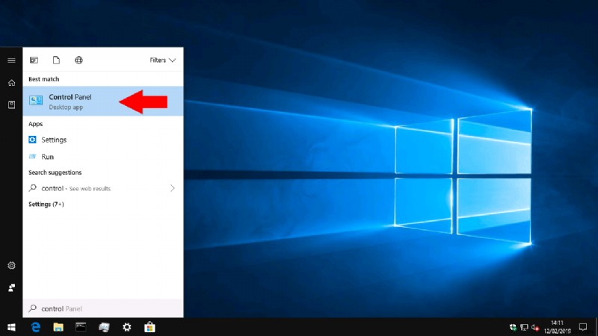598x336 pixels.
Task: Click the search input box
Action: point(103,308)
